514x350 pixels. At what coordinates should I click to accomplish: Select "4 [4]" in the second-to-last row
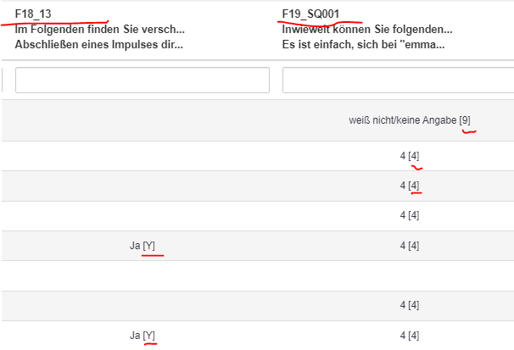tap(409, 305)
